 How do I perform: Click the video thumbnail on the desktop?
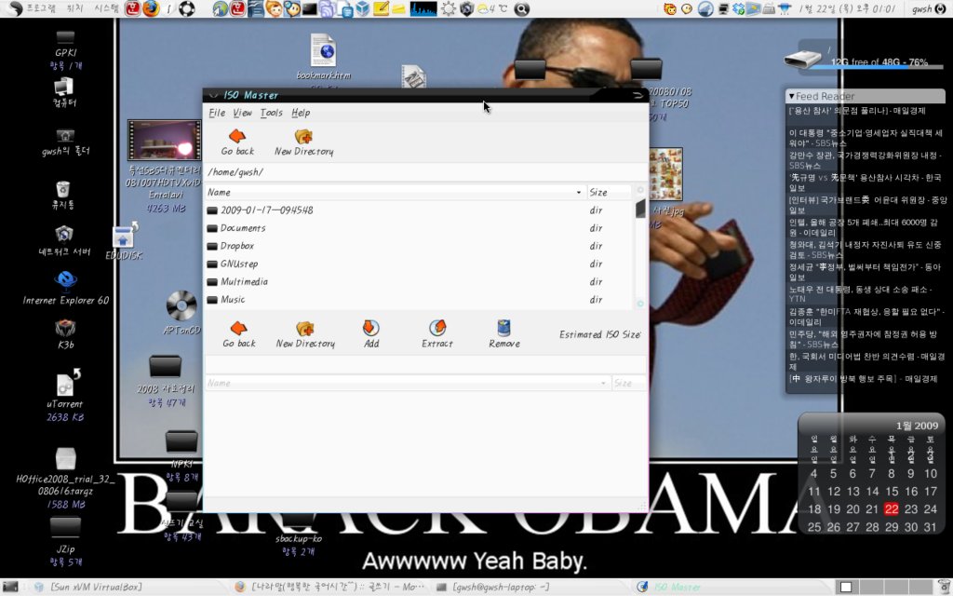coord(164,141)
